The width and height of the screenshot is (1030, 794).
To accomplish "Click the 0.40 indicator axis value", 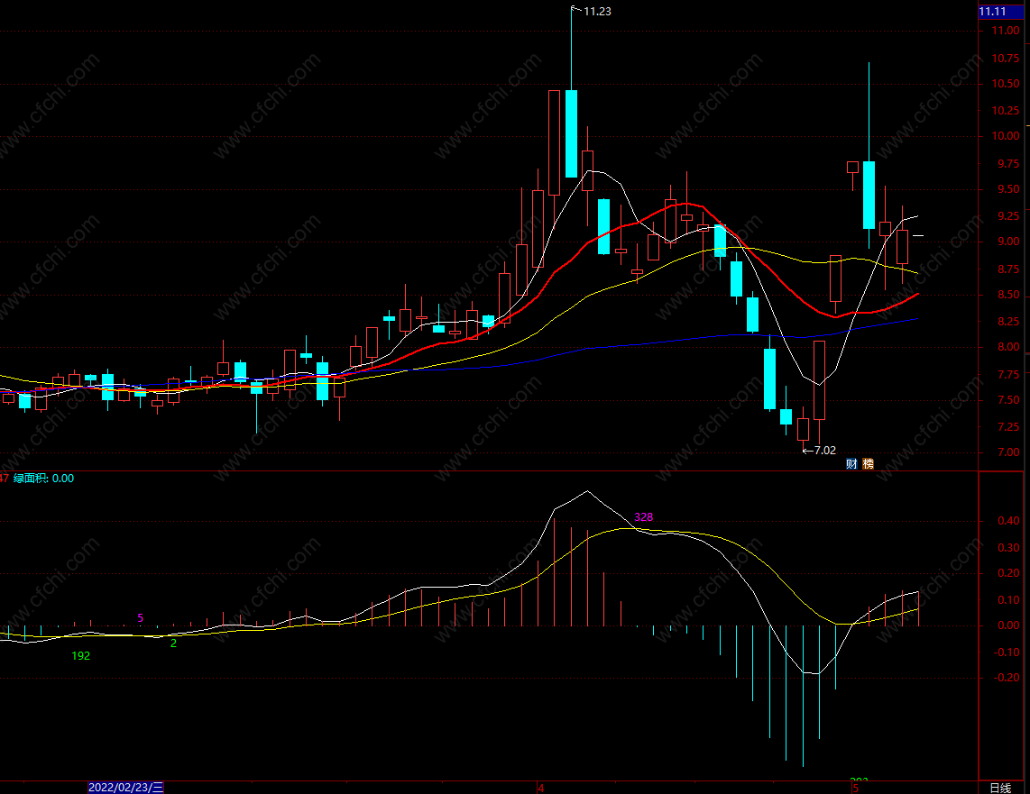I will click(1008, 521).
